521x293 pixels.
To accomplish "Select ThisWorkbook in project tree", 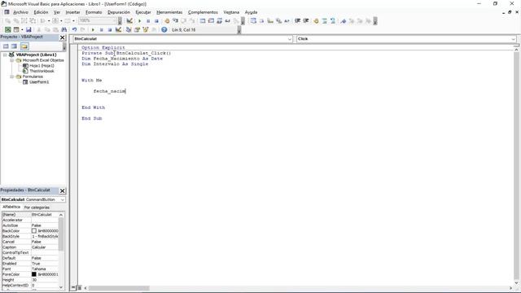I will tap(42, 71).
